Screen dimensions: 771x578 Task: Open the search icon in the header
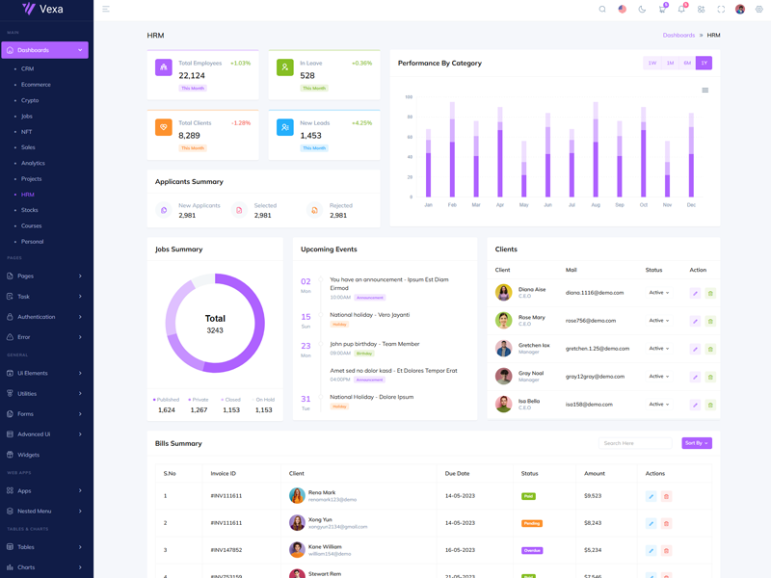[602, 10]
